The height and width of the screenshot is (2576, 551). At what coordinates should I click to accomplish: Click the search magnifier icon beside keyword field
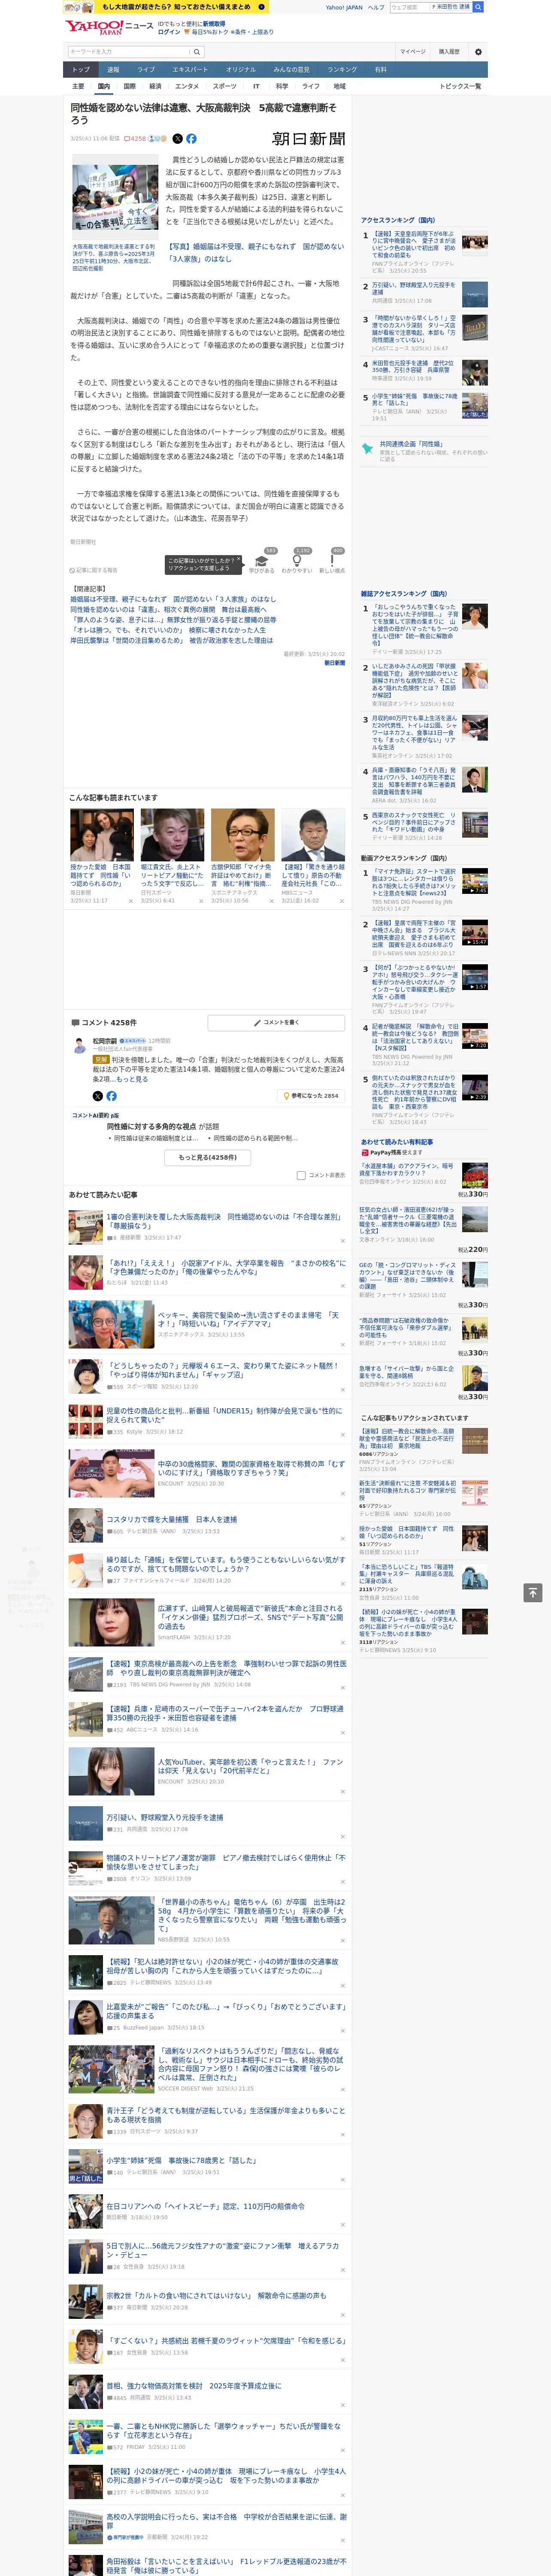196,51
